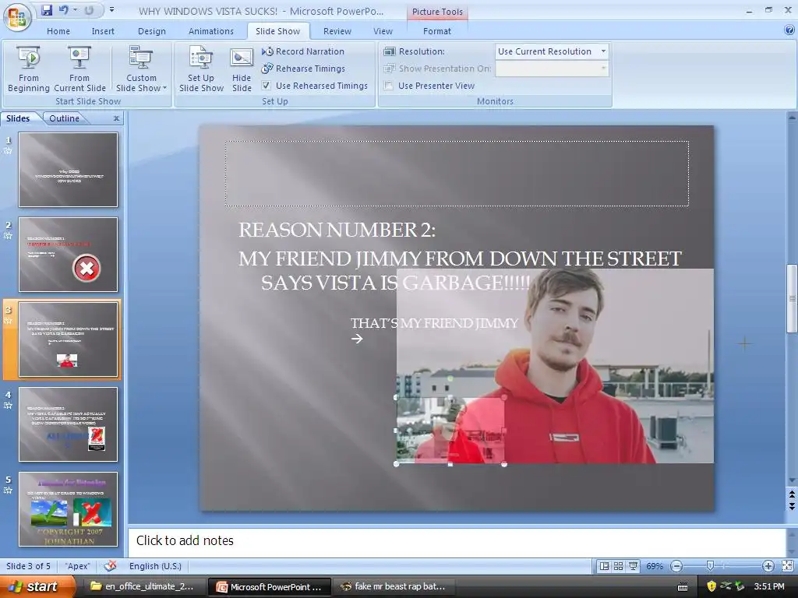The image size is (798, 598).
Task: Click the zoom slider handle
Action: point(711,566)
